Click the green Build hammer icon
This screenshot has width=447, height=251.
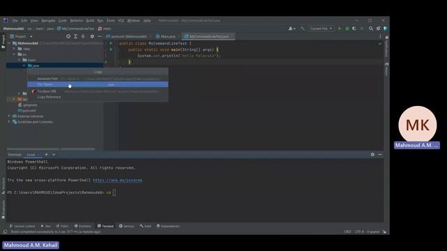[x=302, y=29]
